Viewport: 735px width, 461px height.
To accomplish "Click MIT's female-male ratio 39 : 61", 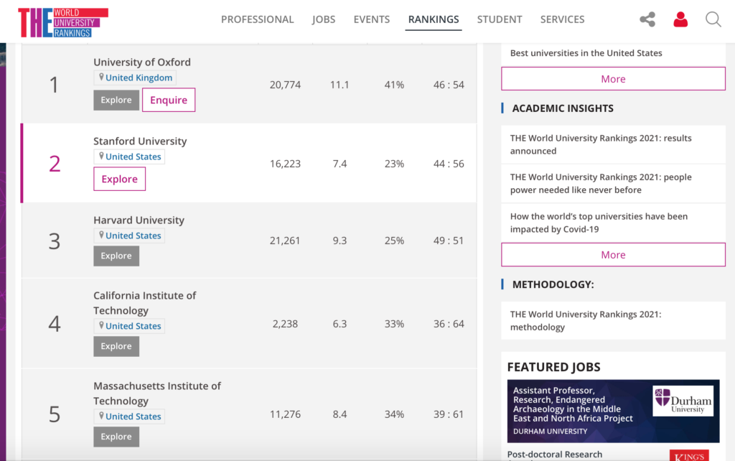I will click(x=449, y=414).
